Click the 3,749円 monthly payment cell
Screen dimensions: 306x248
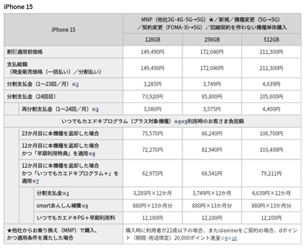click(212, 84)
